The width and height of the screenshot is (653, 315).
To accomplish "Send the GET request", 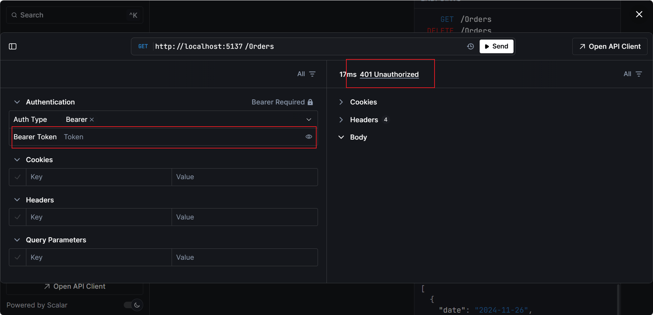I will pyautogui.click(x=496, y=46).
